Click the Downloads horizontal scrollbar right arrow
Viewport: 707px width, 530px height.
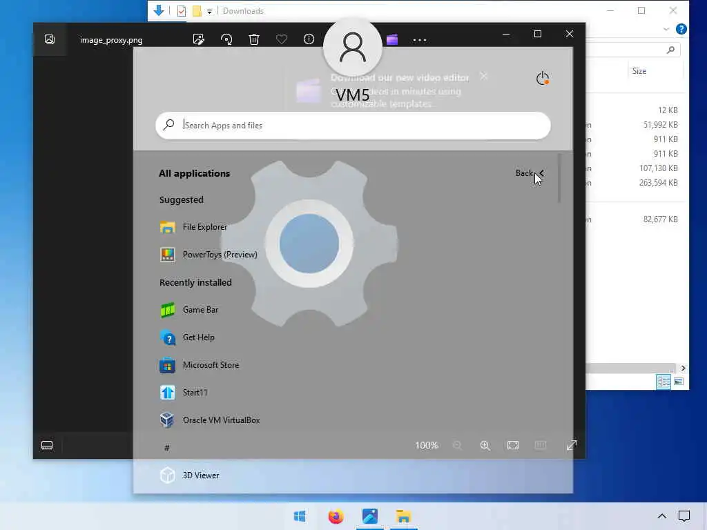click(x=683, y=369)
